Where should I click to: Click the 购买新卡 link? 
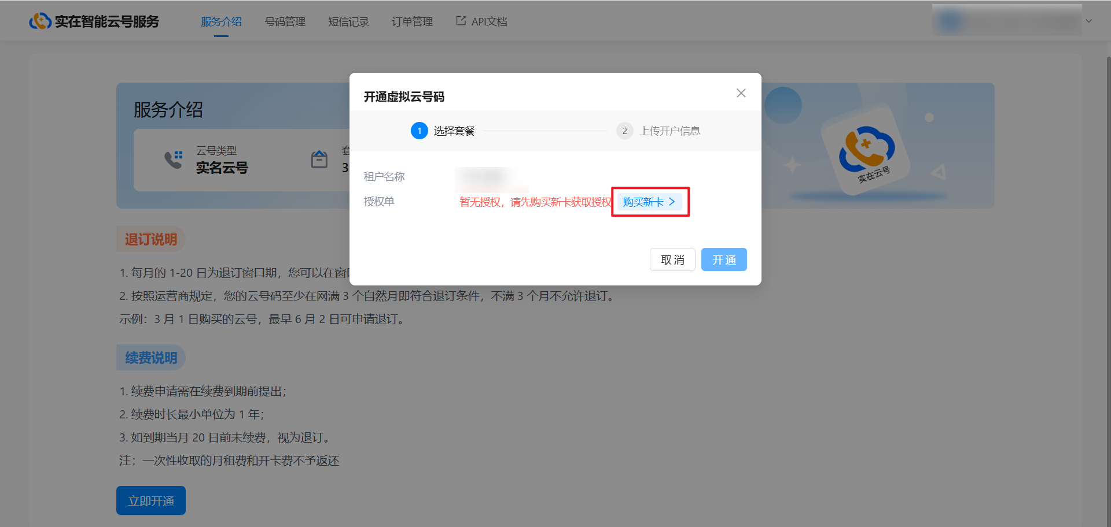(x=643, y=202)
